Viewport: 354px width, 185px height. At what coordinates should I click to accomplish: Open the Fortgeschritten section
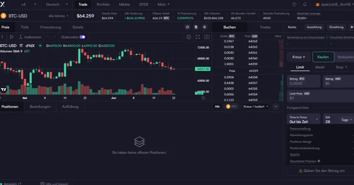tap(298, 108)
